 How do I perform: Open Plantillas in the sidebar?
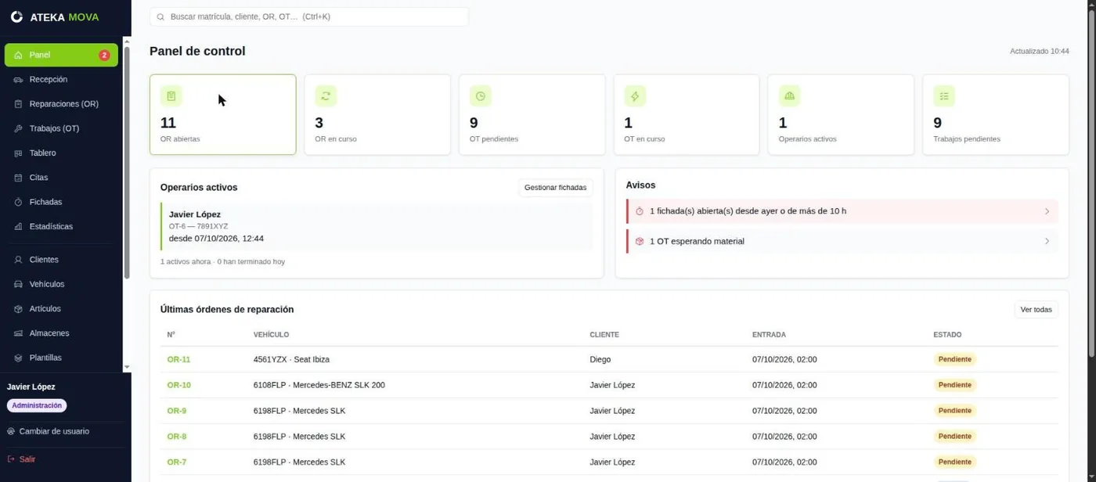pos(61,358)
